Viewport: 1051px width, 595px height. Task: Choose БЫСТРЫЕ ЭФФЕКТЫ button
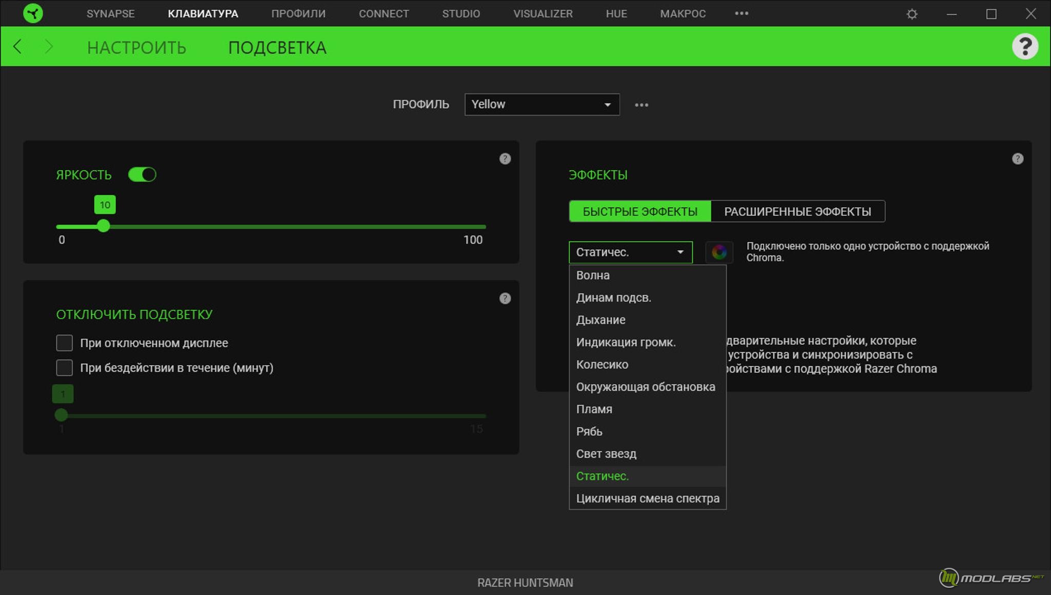pyautogui.click(x=640, y=211)
